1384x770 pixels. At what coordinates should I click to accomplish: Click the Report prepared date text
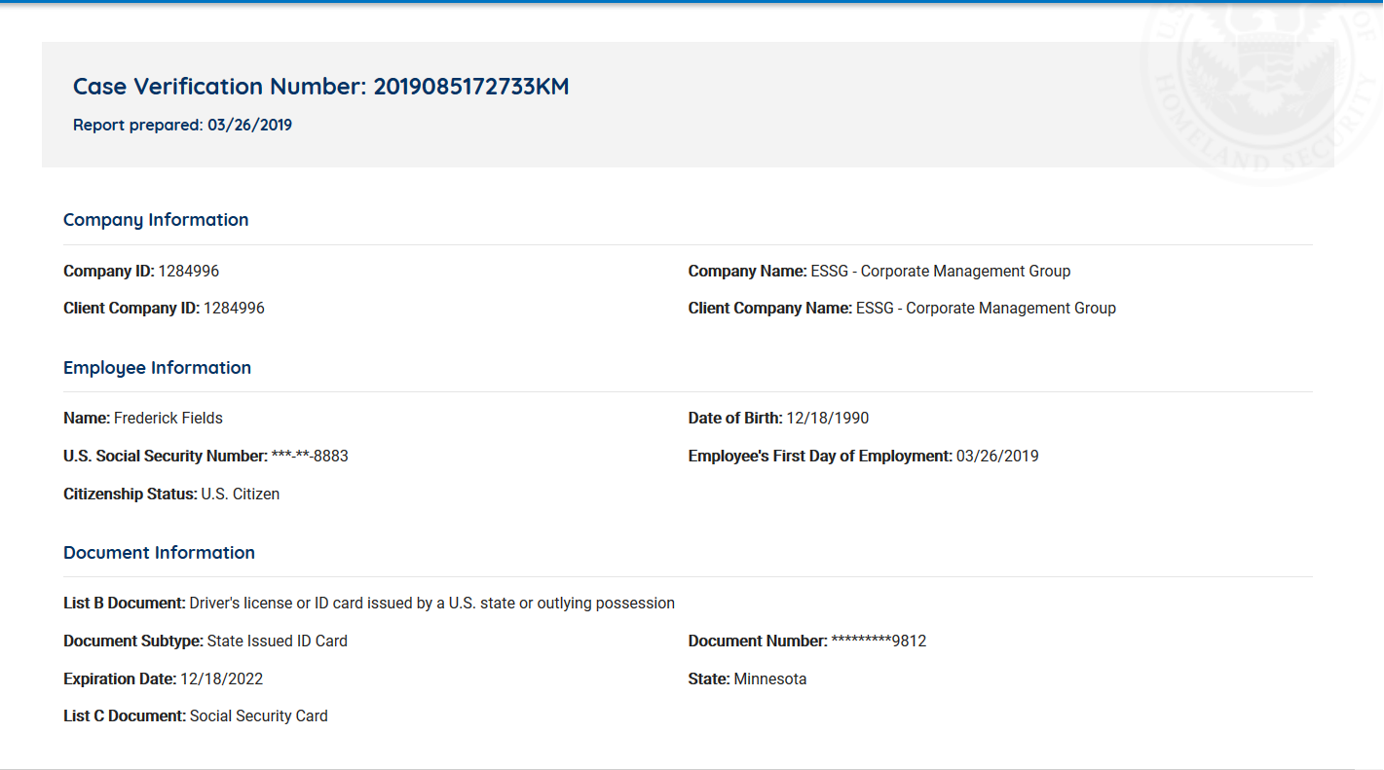pos(182,125)
